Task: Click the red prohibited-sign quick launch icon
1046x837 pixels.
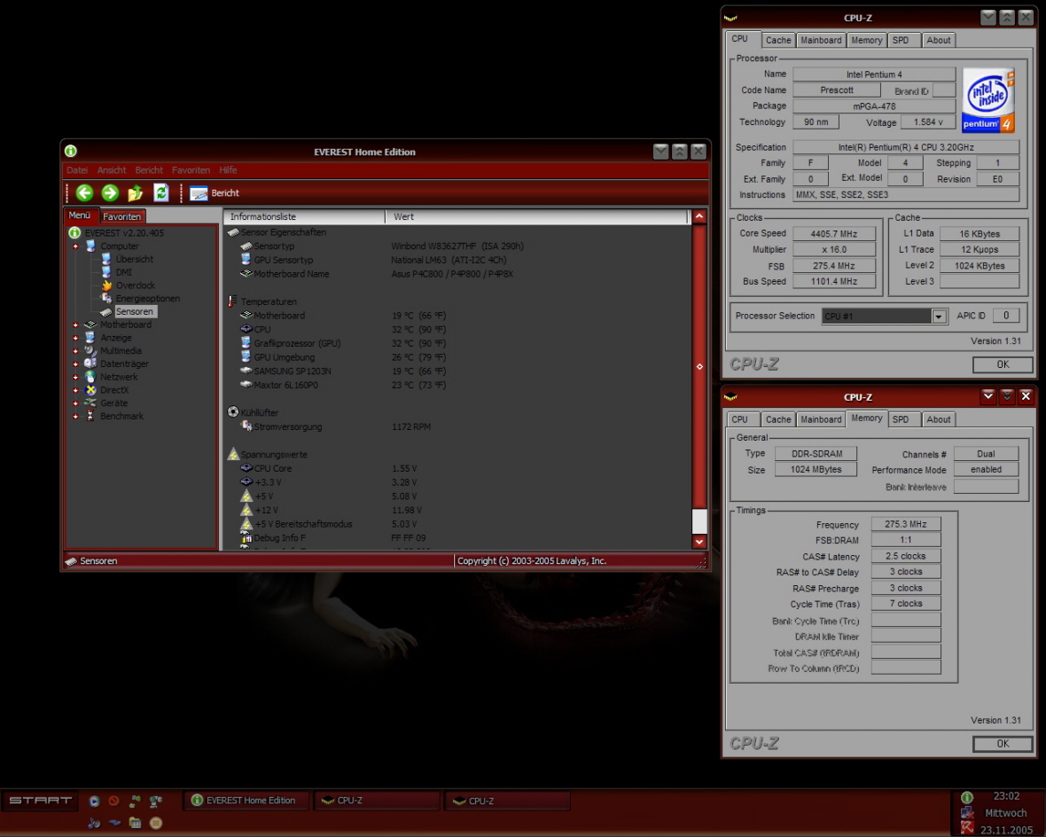Action: [x=114, y=801]
